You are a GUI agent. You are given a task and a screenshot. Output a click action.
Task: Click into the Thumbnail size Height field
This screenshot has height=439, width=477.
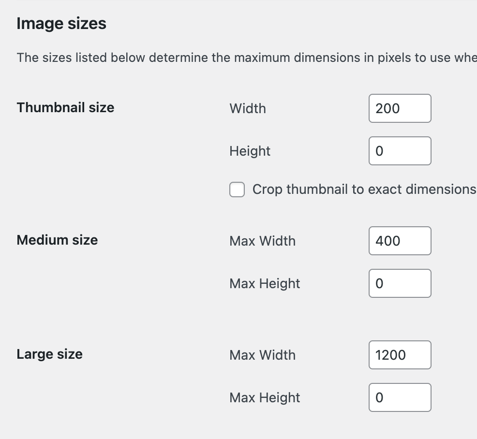pyautogui.click(x=400, y=151)
